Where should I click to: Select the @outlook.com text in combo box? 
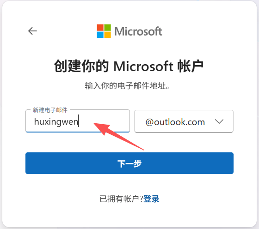tap(175, 122)
